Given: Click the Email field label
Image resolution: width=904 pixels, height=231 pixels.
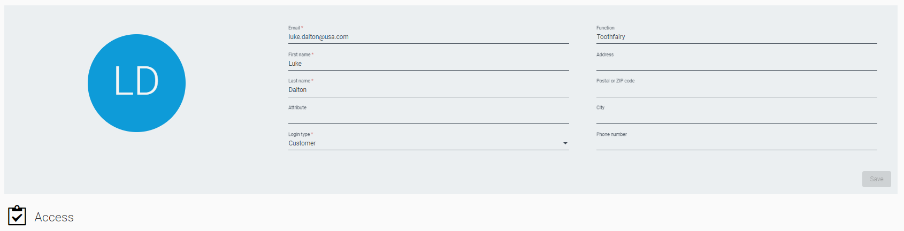Looking at the screenshot, I should 294,28.
